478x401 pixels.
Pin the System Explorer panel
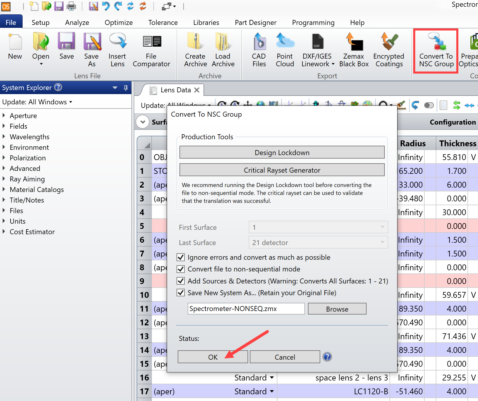click(126, 88)
